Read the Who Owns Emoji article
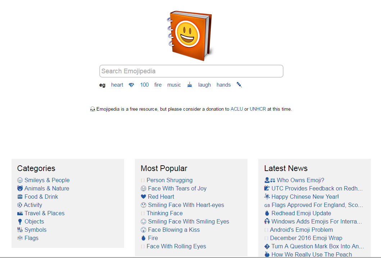This screenshot has height=258, width=381. point(300,180)
